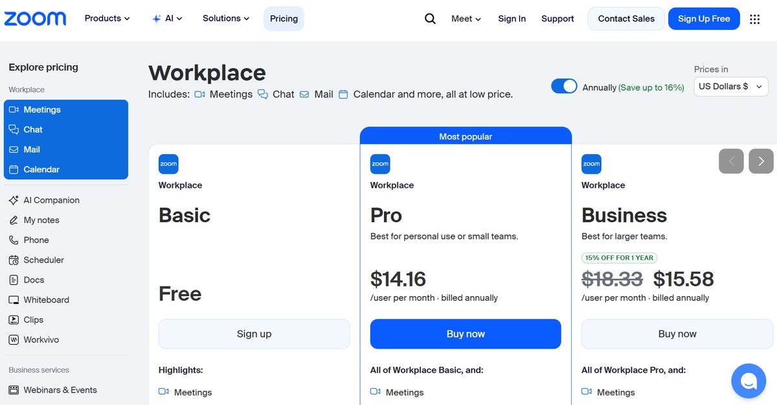Go to next plan with right arrow
Screen dimensions: 777x405
(761, 161)
